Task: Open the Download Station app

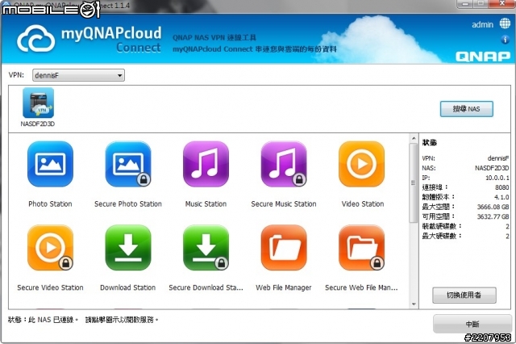Action: [x=128, y=248]
